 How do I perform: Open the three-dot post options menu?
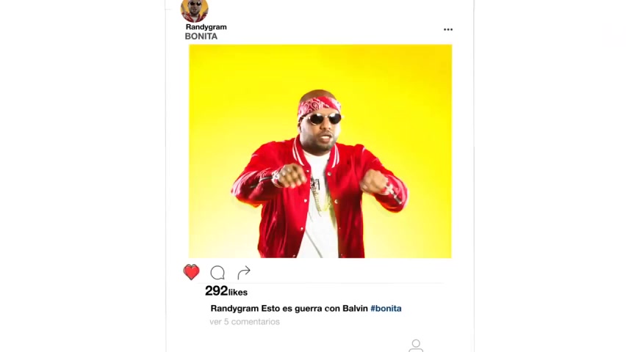click(x=448, y=29)
